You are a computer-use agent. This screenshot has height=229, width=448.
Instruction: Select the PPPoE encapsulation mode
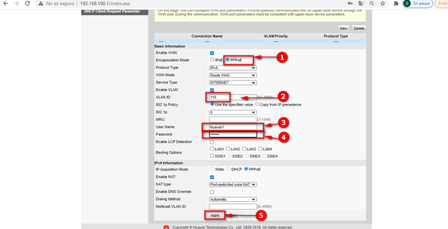pyautogui.click(x=227, y=60)
